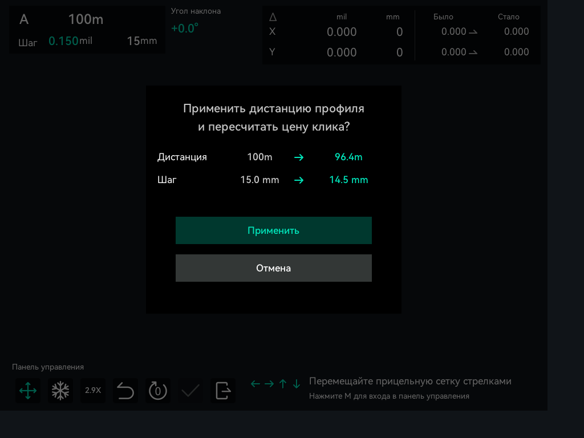Click the 15mm step value
This screenshot has height=438, width=584.
142,41
